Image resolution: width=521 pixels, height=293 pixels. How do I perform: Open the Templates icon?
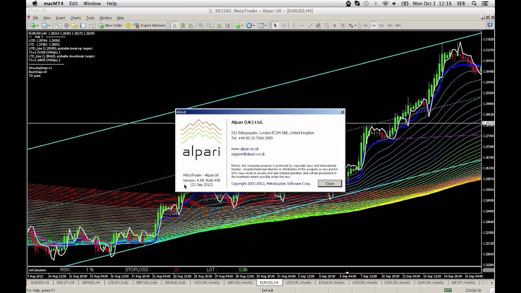[x=260, y=25]
